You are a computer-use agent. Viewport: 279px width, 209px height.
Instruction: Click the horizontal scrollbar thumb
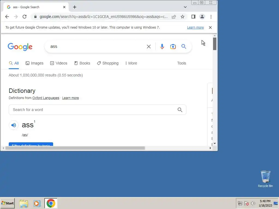pos(75,148)
